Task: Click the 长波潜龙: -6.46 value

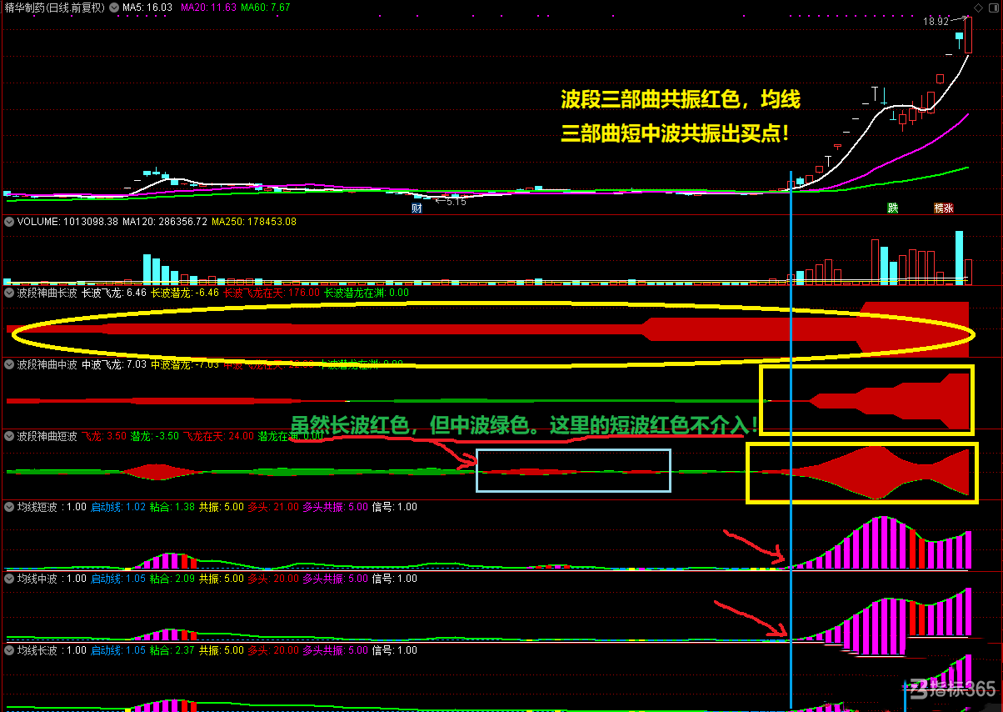Action: (x=184, y=293)
